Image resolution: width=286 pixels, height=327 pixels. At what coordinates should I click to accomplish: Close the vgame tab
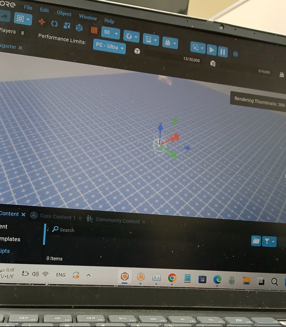[20, 48]
